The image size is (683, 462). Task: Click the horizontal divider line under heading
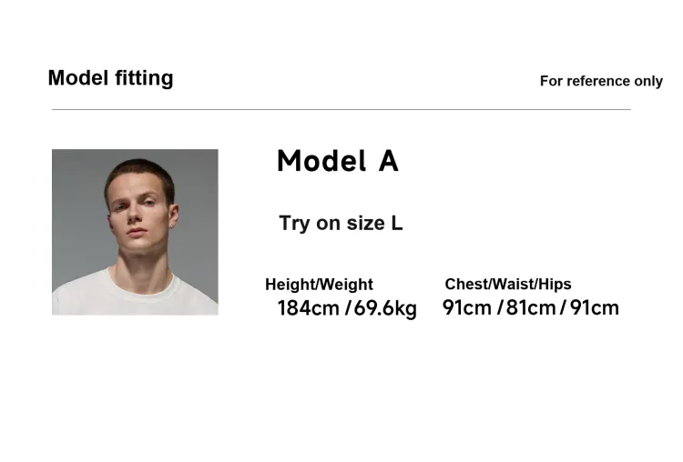coord(341,110)
